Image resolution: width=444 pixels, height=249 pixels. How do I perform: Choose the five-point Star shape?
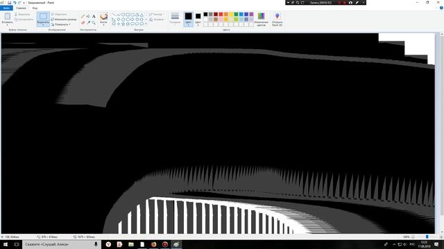123,24
